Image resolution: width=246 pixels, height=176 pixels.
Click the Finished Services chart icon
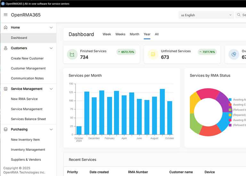(72, 54)
